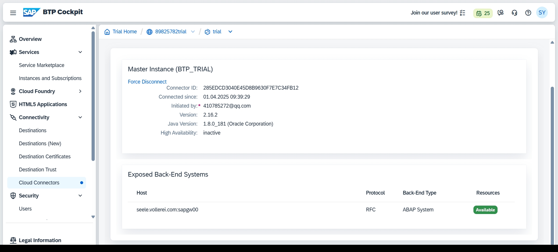This screenshot has width=558, height=252.
Task: Click the Force Disconnect link
Action: click(x=147, y=82)
